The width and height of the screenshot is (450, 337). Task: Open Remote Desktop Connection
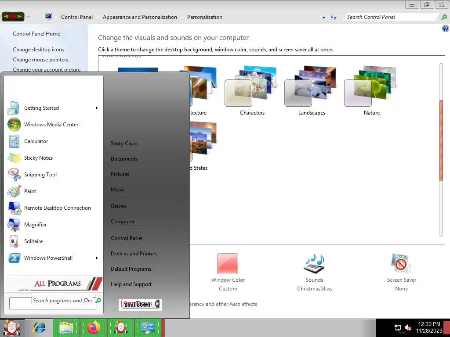point(53,208)
